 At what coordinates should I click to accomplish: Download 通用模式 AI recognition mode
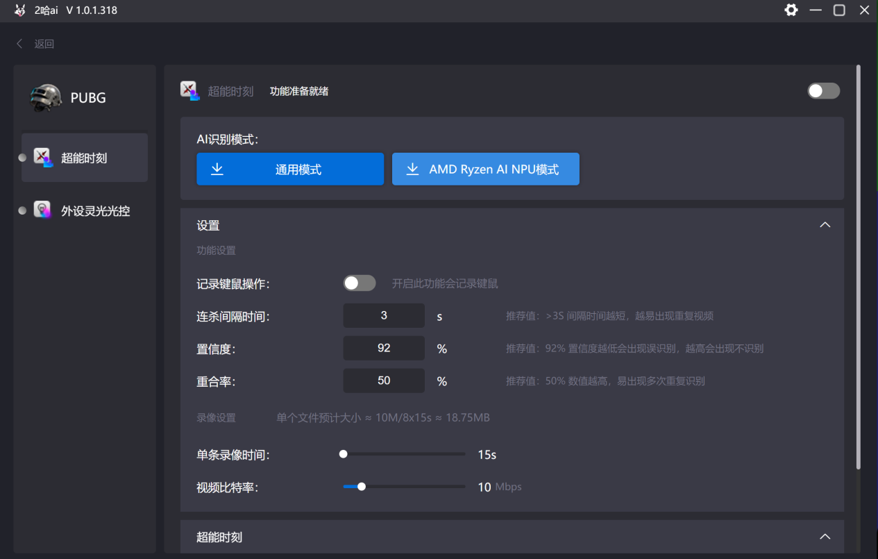pos(290,169)
